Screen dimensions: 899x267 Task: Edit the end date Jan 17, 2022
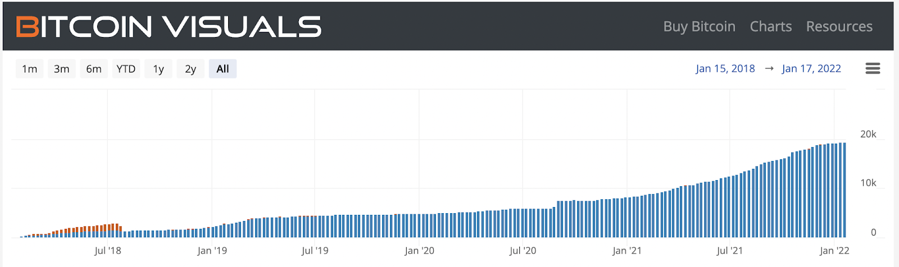(811, 68)
